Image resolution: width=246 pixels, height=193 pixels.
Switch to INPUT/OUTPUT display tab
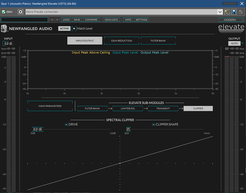click(85, 41)
